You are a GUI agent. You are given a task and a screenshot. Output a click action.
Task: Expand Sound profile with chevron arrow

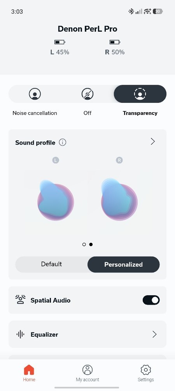(153, 142)
